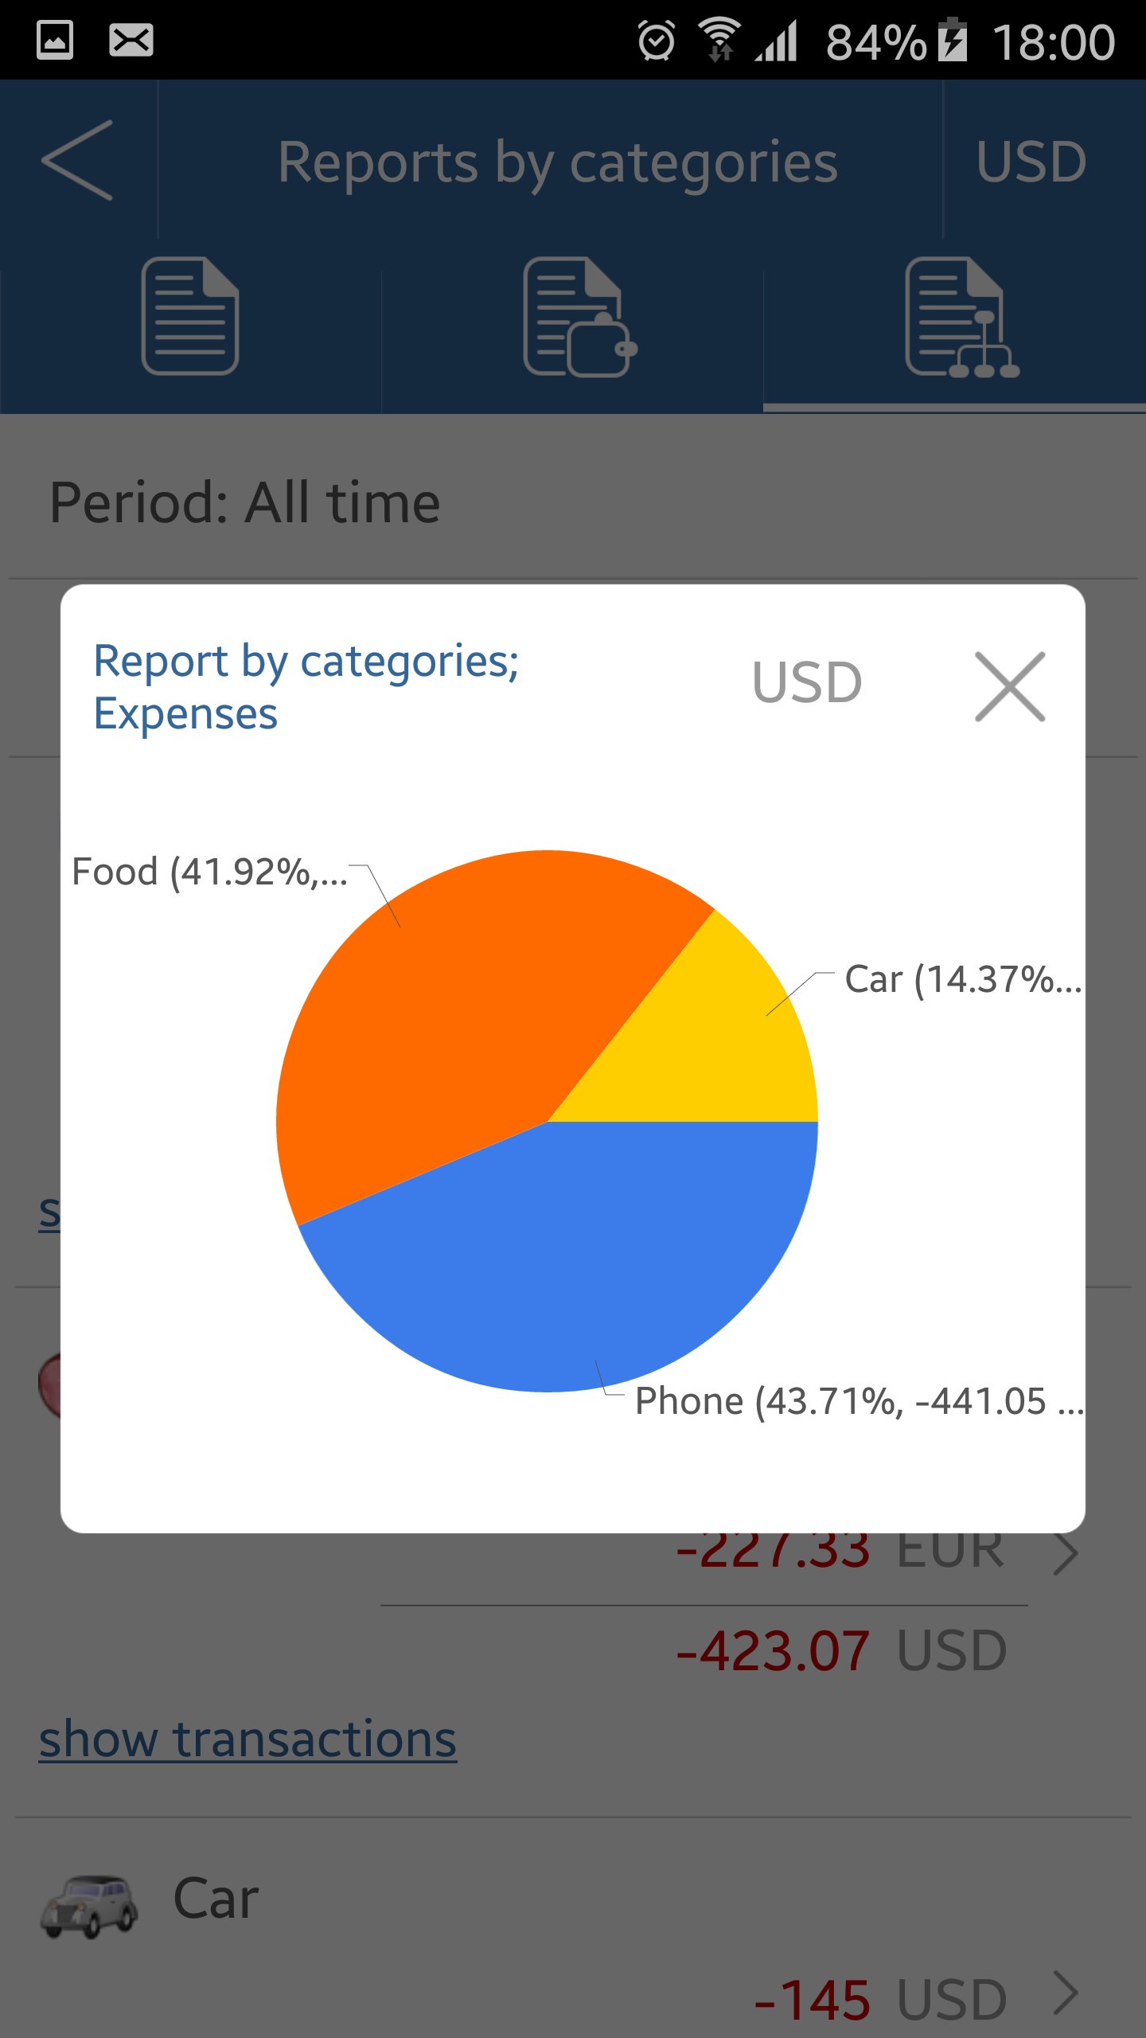Tap the back arrow in header

[77, 160]
